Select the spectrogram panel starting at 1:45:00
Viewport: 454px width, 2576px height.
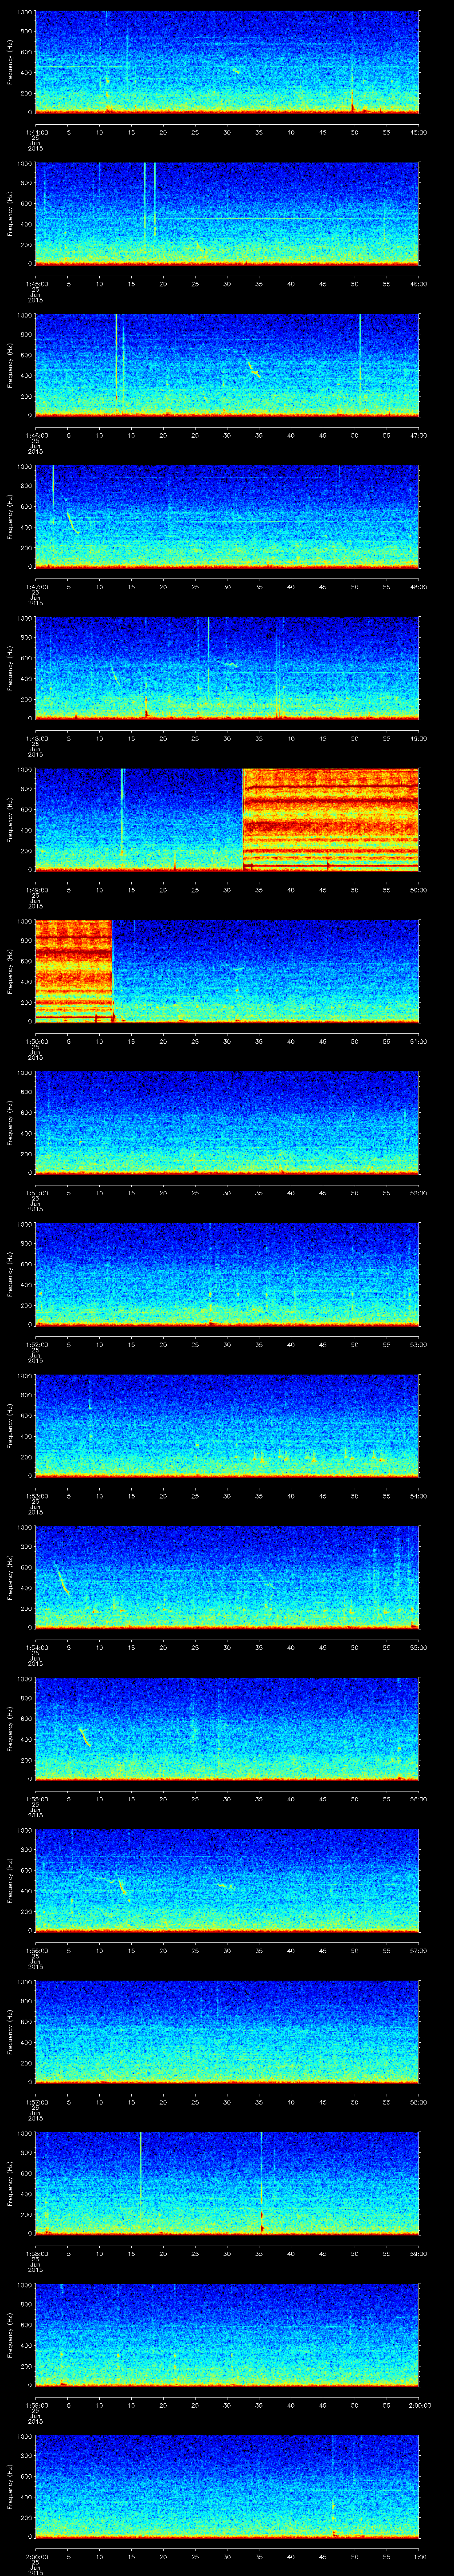click(227, 213)
